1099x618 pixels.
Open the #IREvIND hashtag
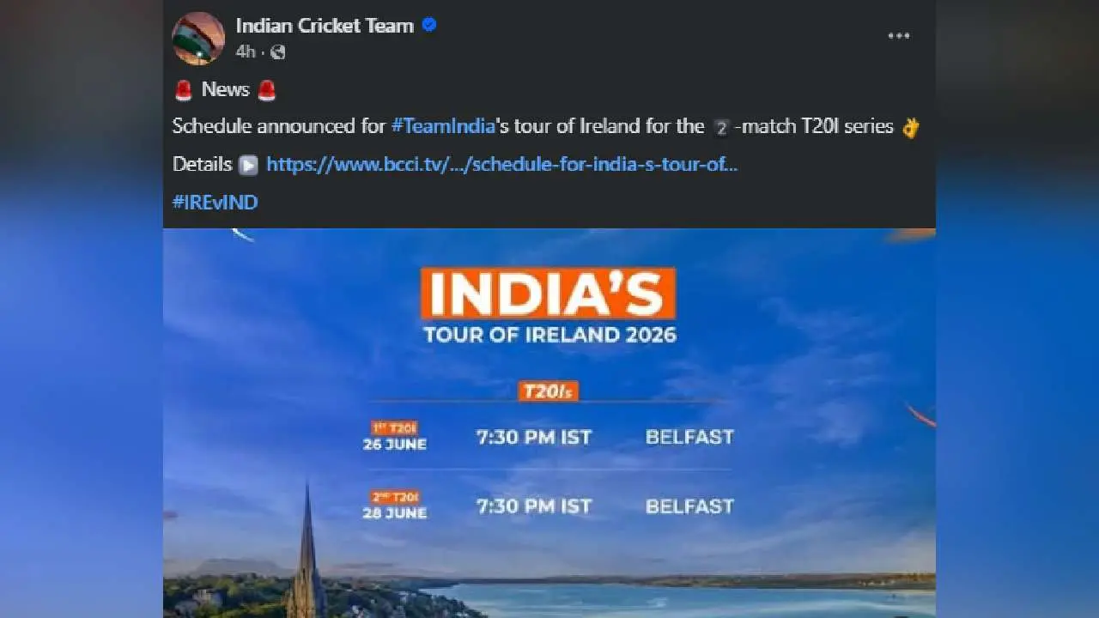[x=215, y=203]
